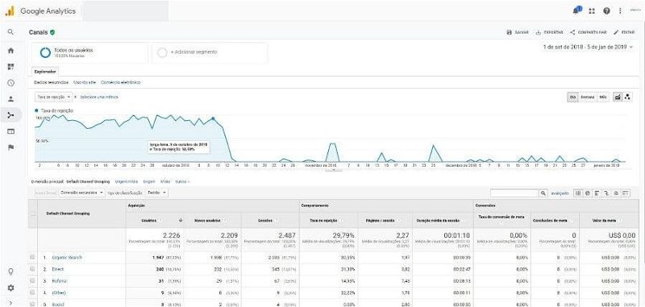Set graph granularity to Semana
Screen dimensions: 645x307
[588, 97]
